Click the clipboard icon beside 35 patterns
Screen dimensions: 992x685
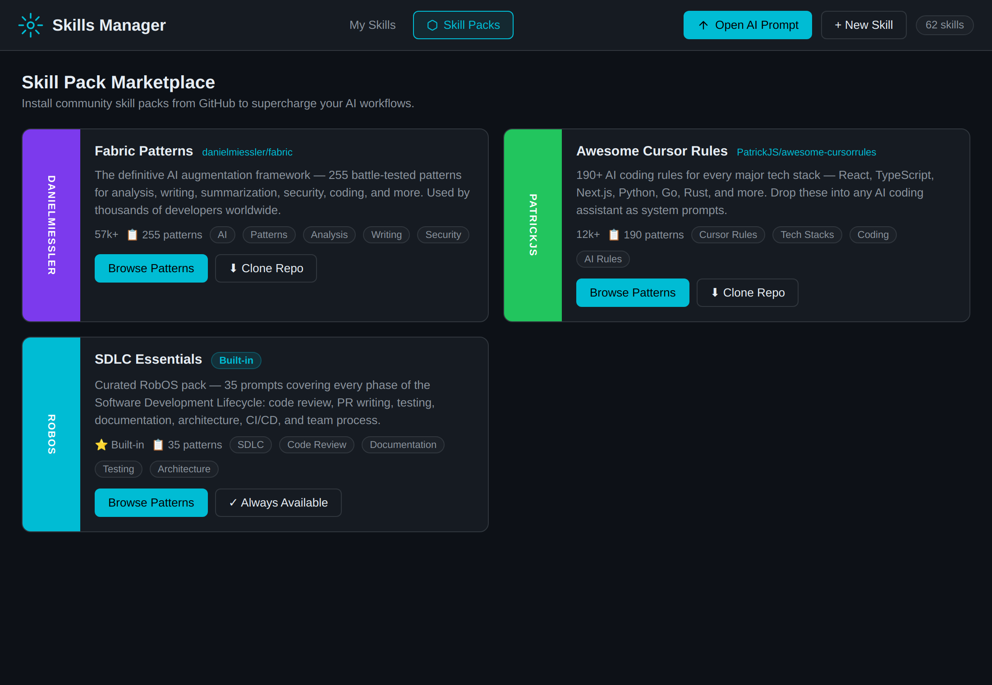(x=158, y=445)
